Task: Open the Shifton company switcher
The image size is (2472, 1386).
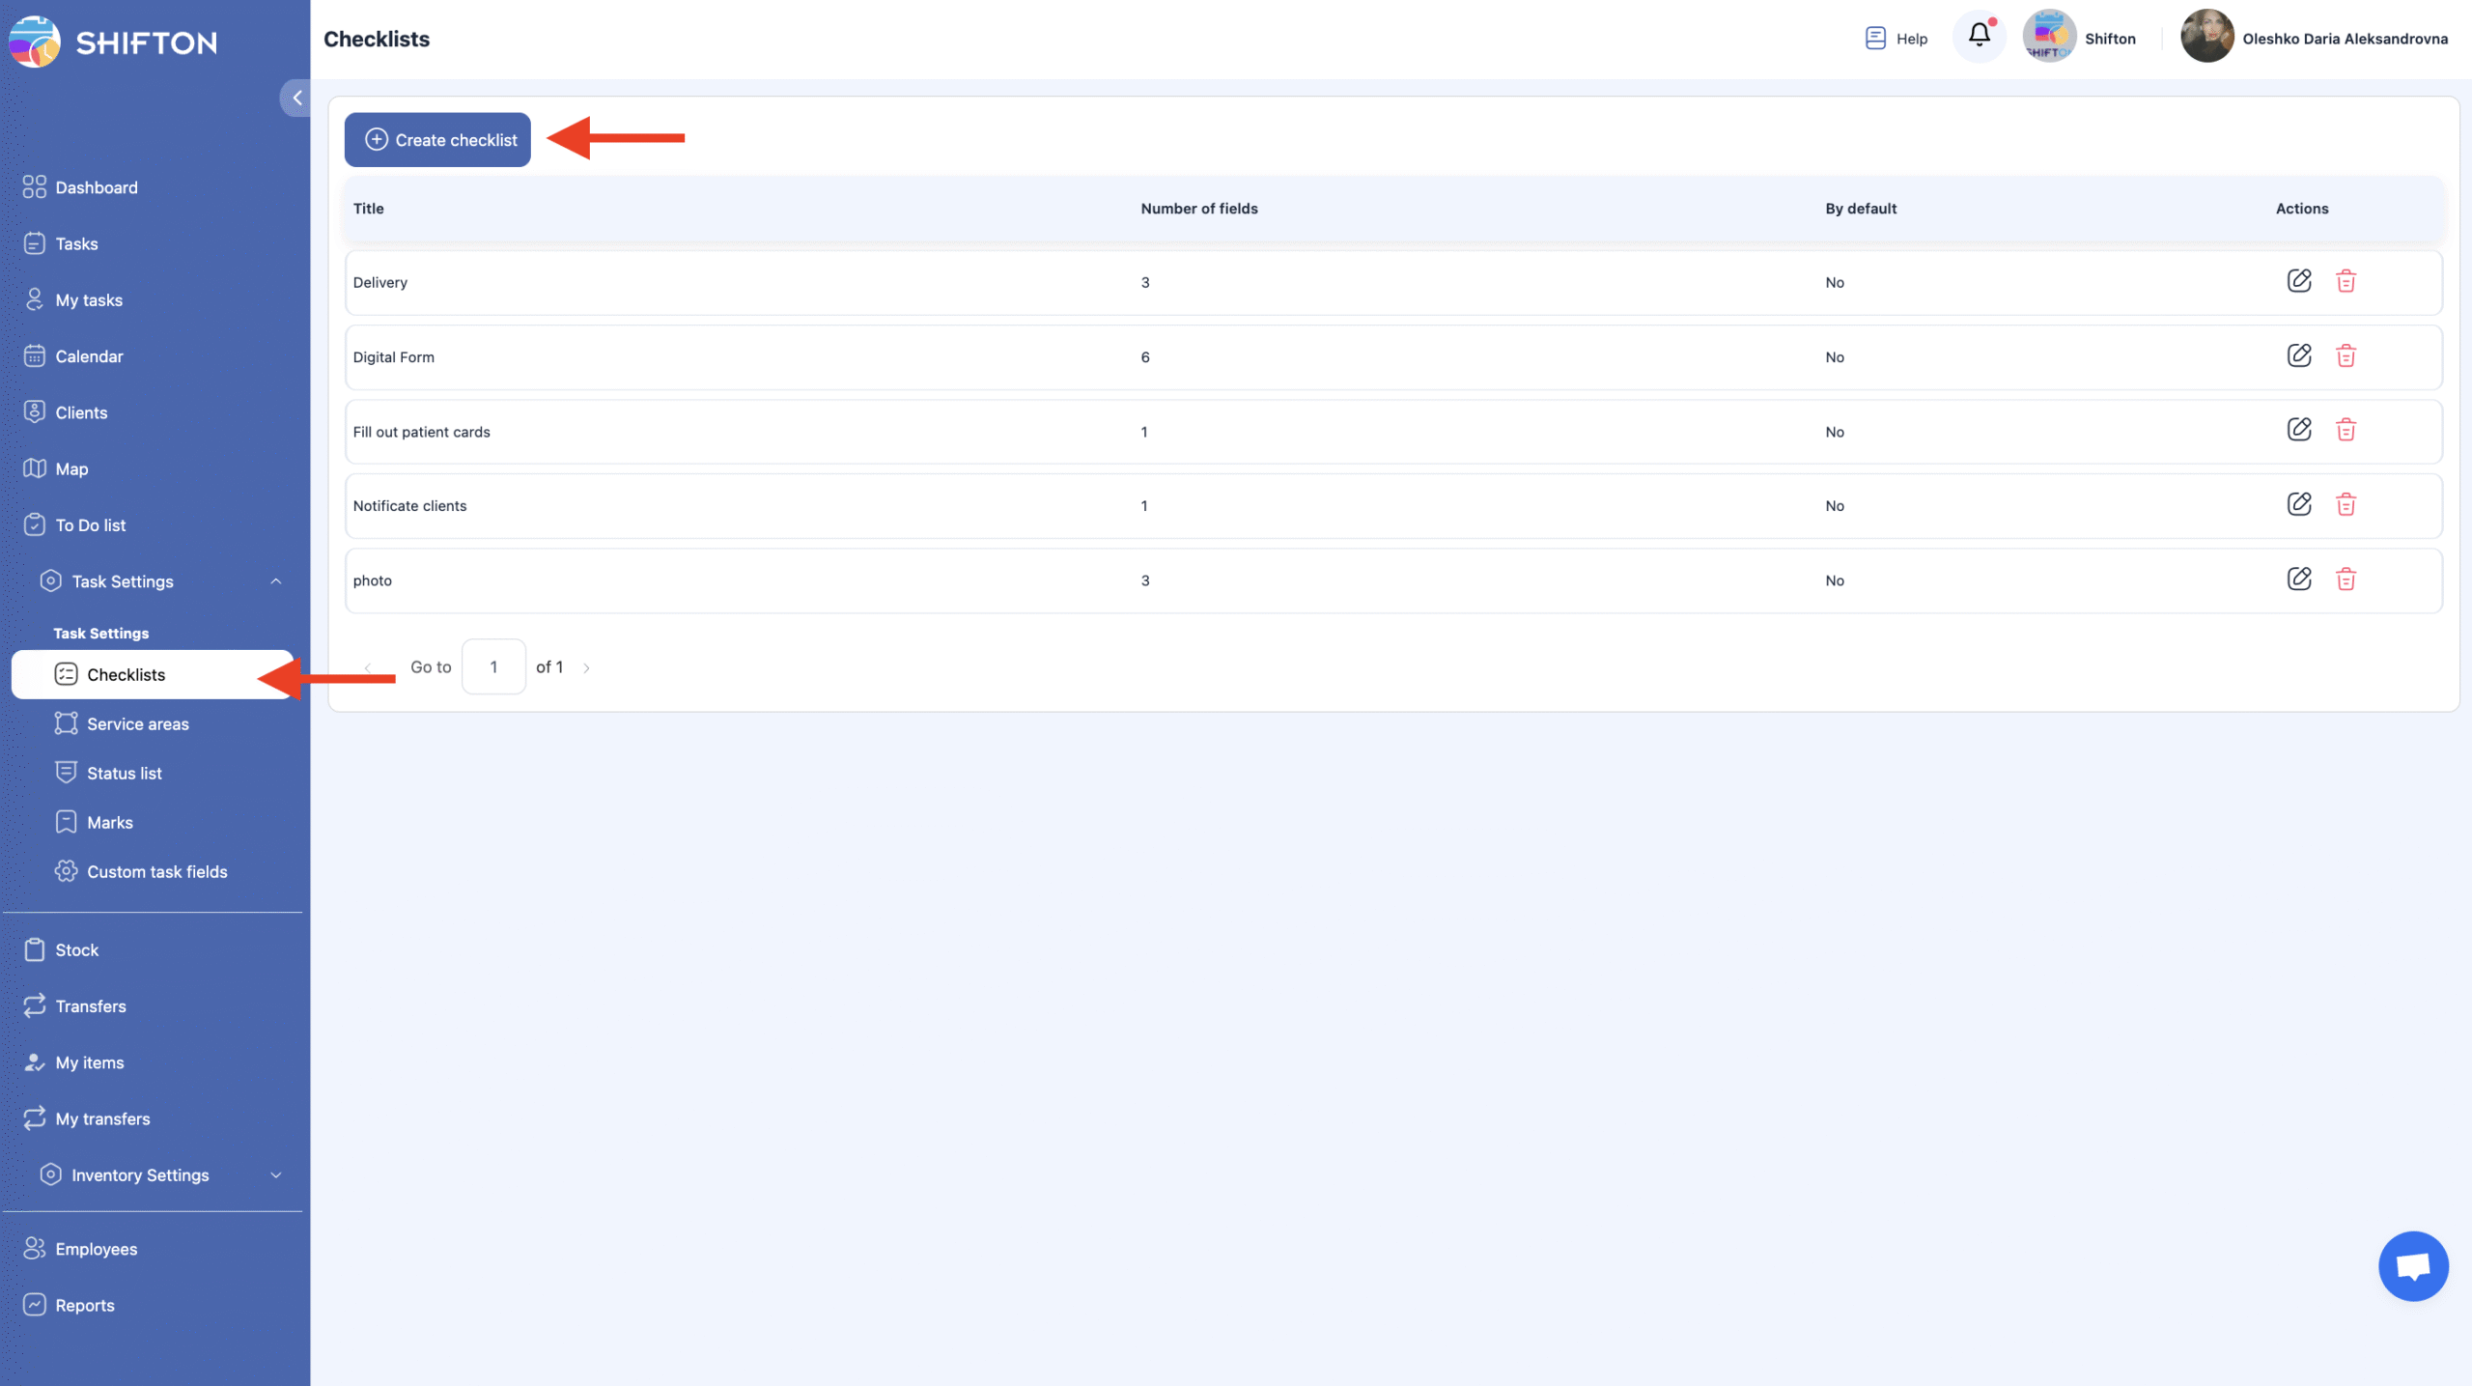Action: 2079,38
